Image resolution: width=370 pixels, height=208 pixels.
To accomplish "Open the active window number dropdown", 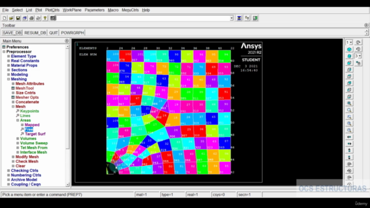I will [x=351, y=42].
